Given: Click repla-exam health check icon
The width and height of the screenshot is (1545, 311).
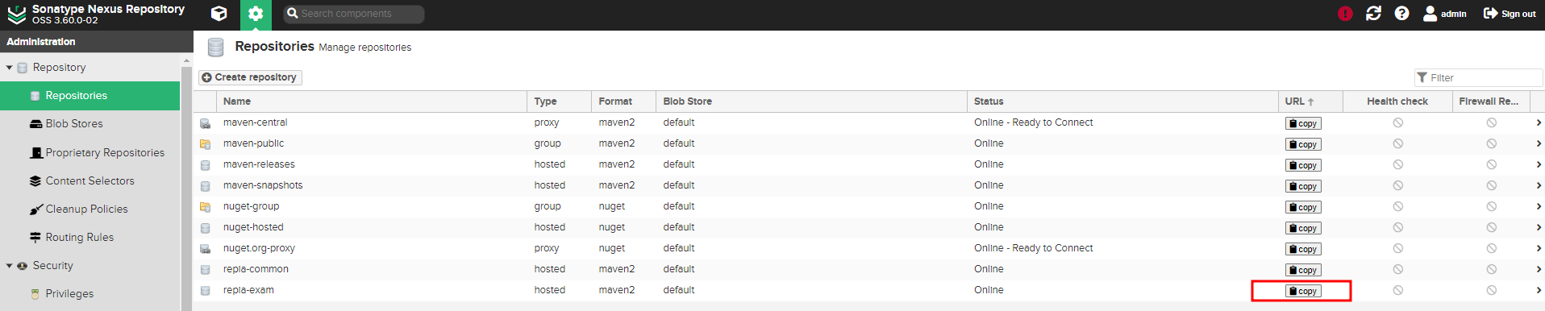Looking at the screenshot, I should tap(1397, 290).
